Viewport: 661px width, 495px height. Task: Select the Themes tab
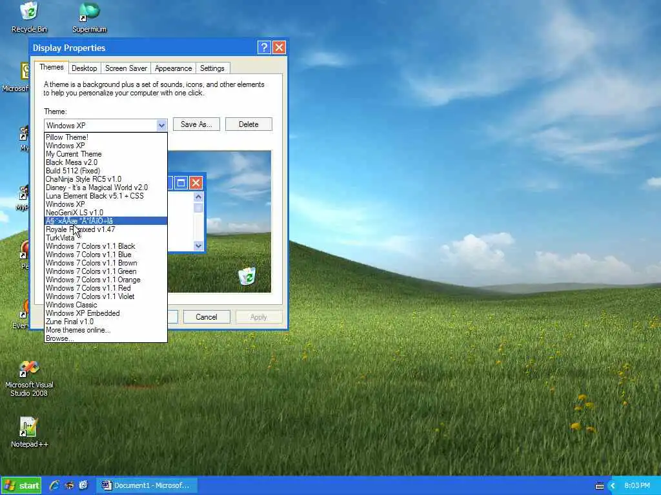(x=52, y=67)
